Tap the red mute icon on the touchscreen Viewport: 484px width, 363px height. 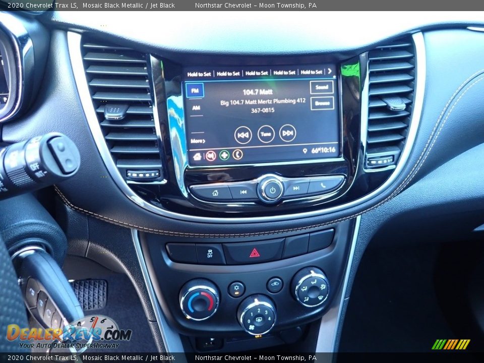click(211, 156)
